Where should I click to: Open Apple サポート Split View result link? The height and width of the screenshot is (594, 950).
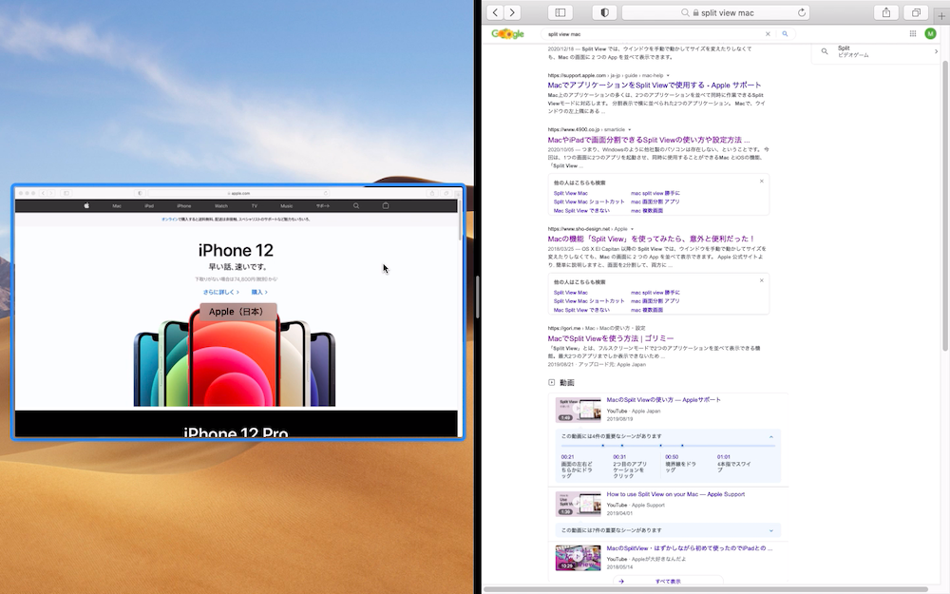tap(655, 85)
